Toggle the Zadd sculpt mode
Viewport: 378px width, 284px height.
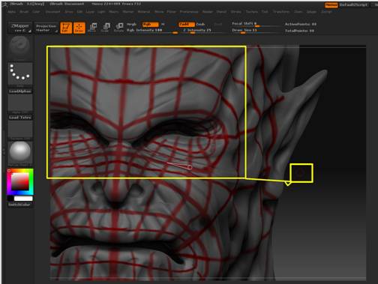tap(187, 24)
